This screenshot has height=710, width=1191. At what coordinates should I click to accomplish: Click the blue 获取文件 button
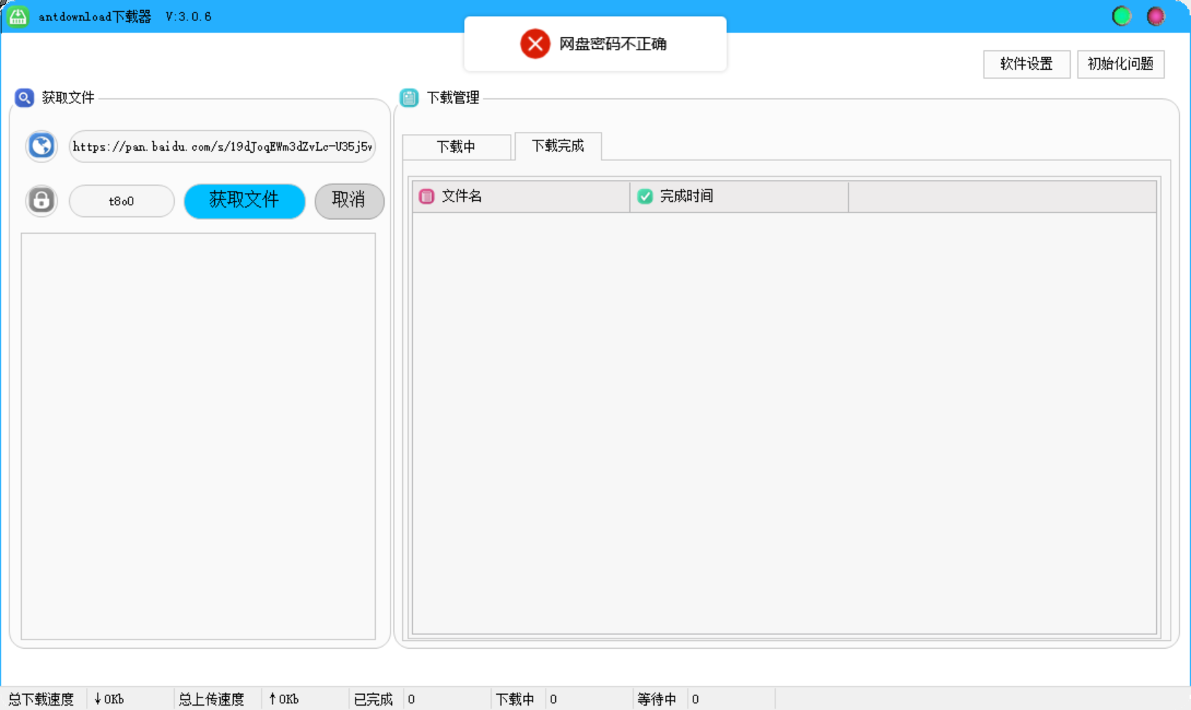click(x=244, y=200)
